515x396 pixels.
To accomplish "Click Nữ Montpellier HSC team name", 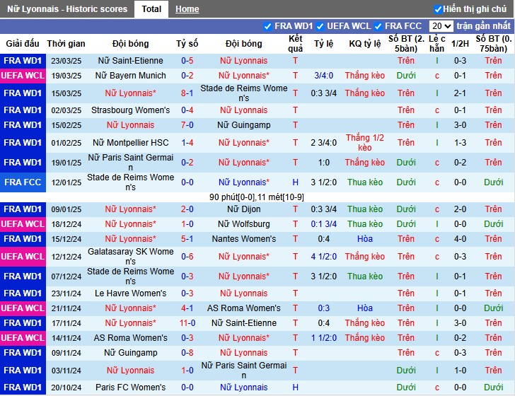I will [130, 143].
